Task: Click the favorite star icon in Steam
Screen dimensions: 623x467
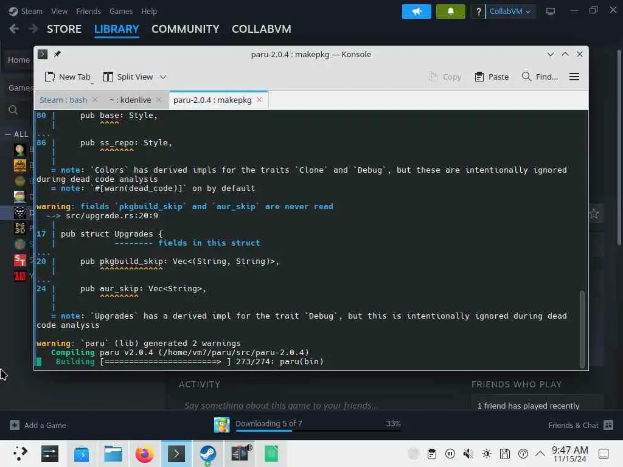Action: point(594,213)
